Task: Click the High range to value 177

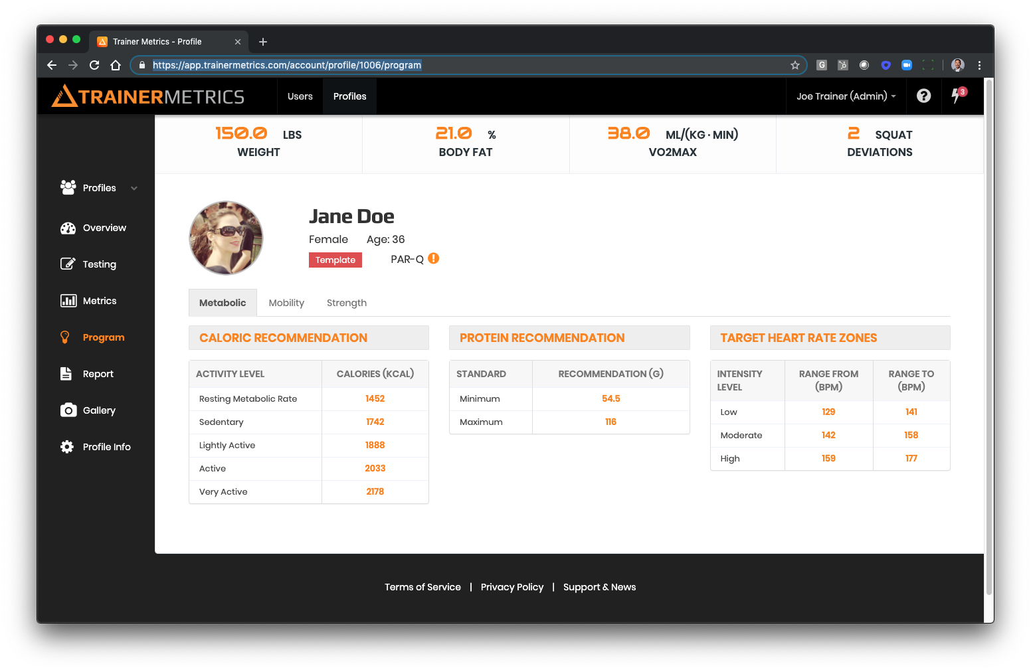Action: pos(911,458)
